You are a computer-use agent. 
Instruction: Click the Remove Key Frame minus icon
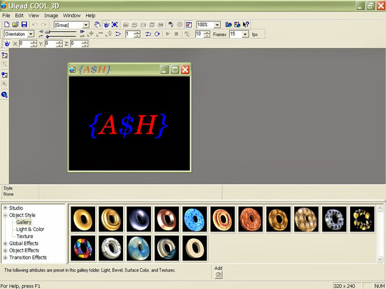[100, 34]
